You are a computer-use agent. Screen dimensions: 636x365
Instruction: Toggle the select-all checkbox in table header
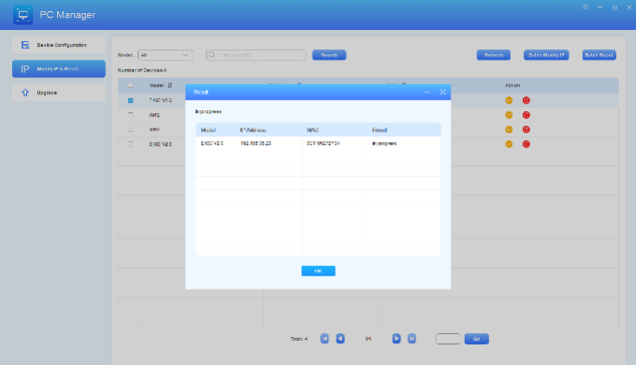[130, 85]
